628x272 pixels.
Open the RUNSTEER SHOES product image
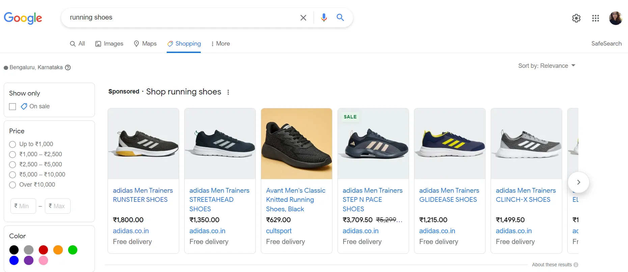[x=143, y=144]
